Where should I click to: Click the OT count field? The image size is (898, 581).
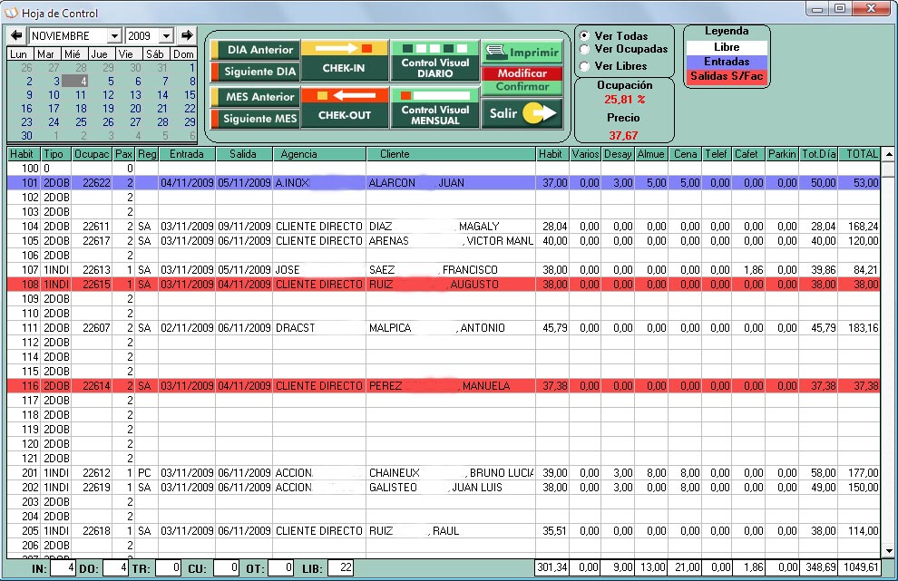click(281, 568)
